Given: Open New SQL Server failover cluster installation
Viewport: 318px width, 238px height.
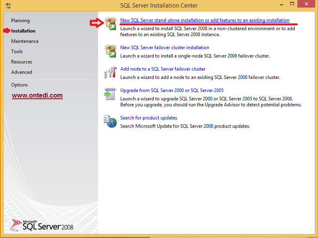Looking at the screenshot, I should pyautogui.click(x=165, y=48).
